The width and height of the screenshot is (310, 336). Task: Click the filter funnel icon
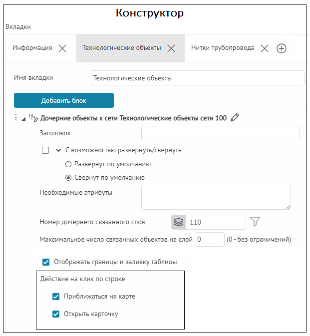tap(255, 222)
